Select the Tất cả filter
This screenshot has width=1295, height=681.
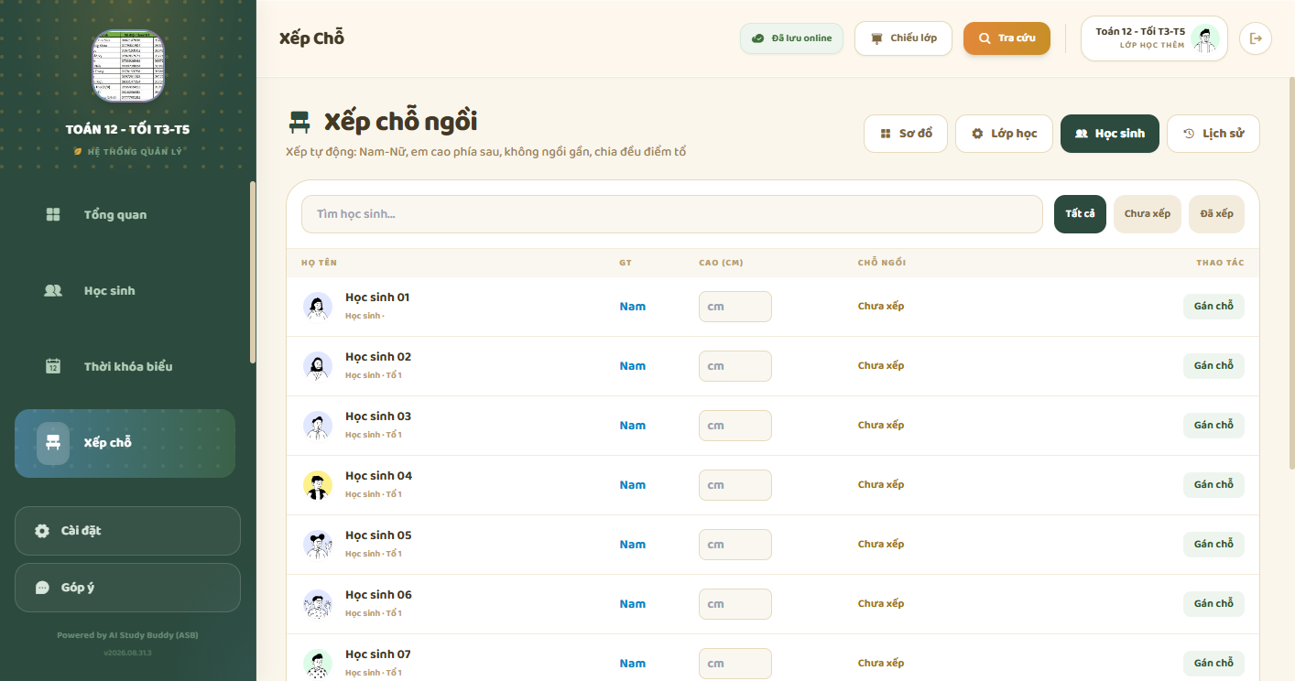pyautogui.click(x=1080, y=214)
